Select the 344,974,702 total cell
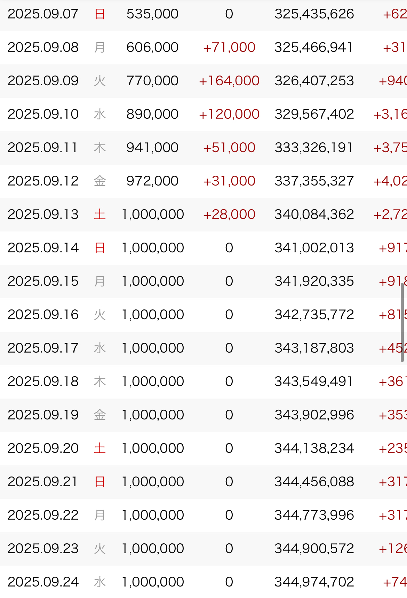This screenshot has height=598, width=407. (314, 582)
